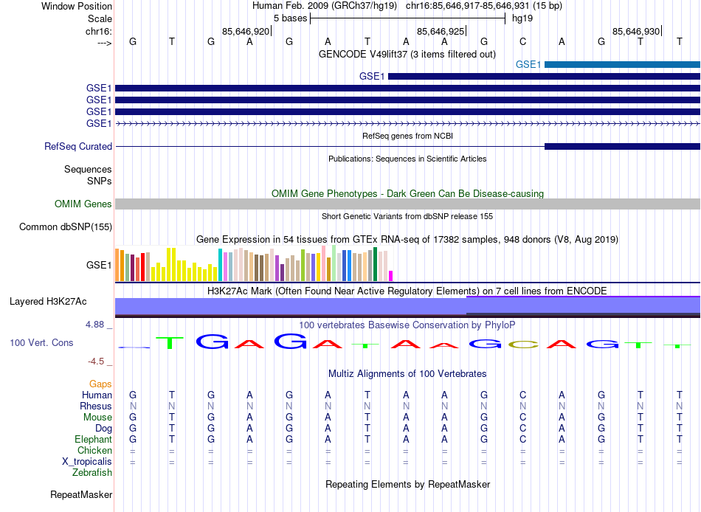Click the 85,646,920 coordinate marker
Viewport: 701px width, 512px height.
(246, 31)
